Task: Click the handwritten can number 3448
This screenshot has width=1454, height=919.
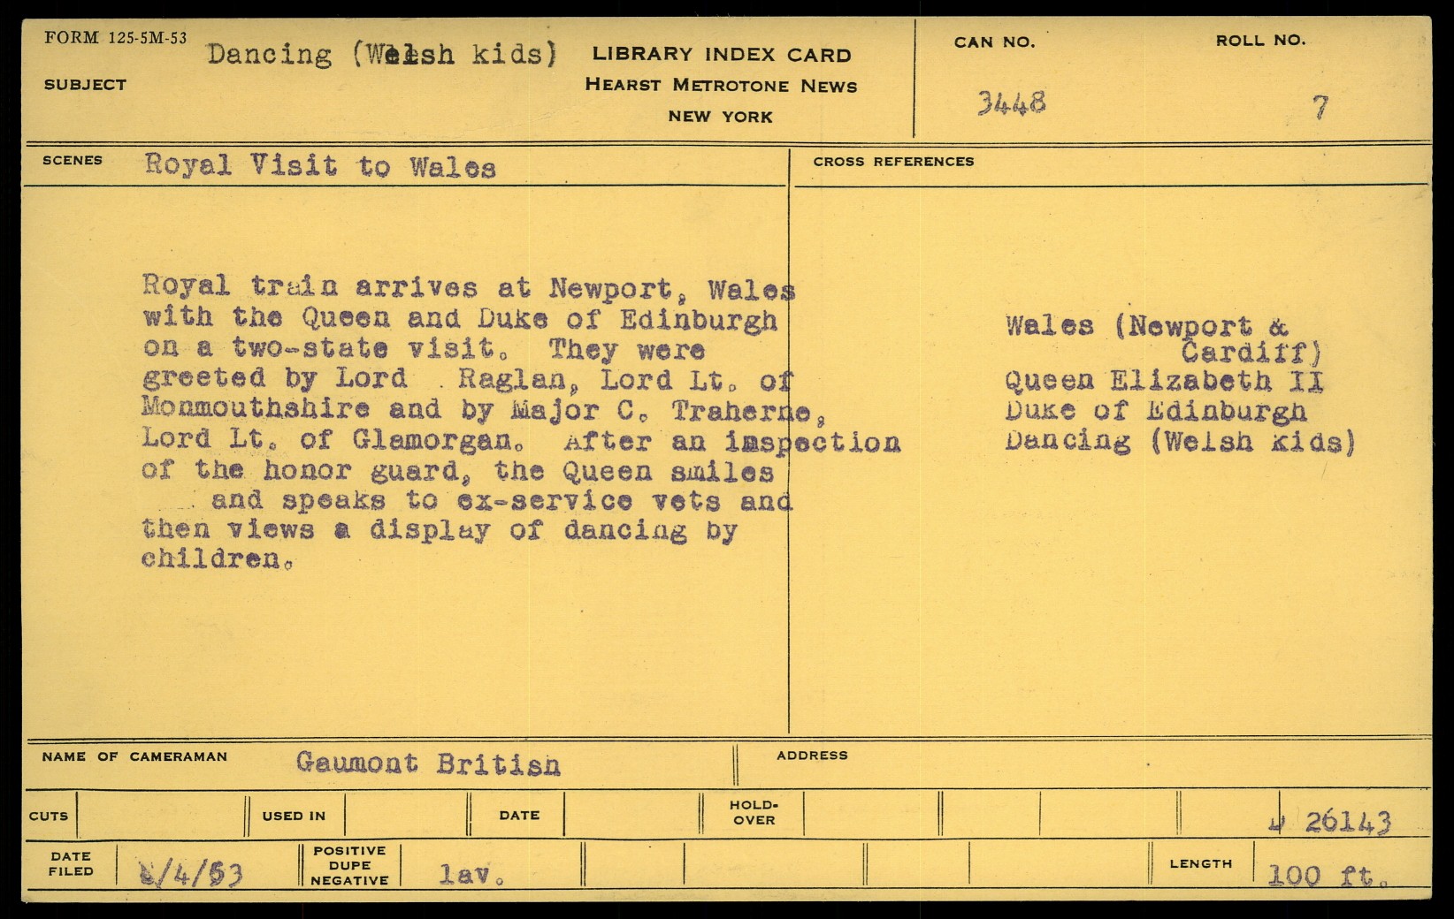Action: [x=1011, y=103]
